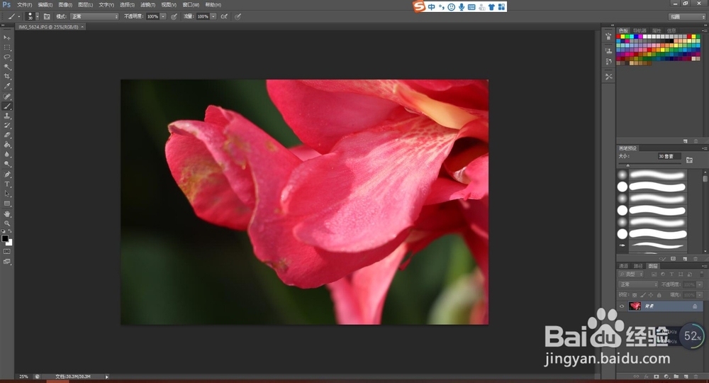
Task: Select the Zoom tool
Action: click(x=7, y=223)
